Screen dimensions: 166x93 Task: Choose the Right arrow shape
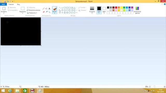coord(70,10)
